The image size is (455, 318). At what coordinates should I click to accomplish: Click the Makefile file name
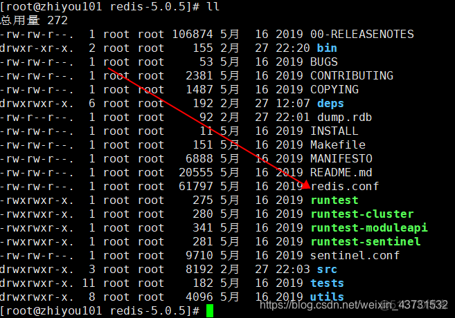[x=338, y=144]
